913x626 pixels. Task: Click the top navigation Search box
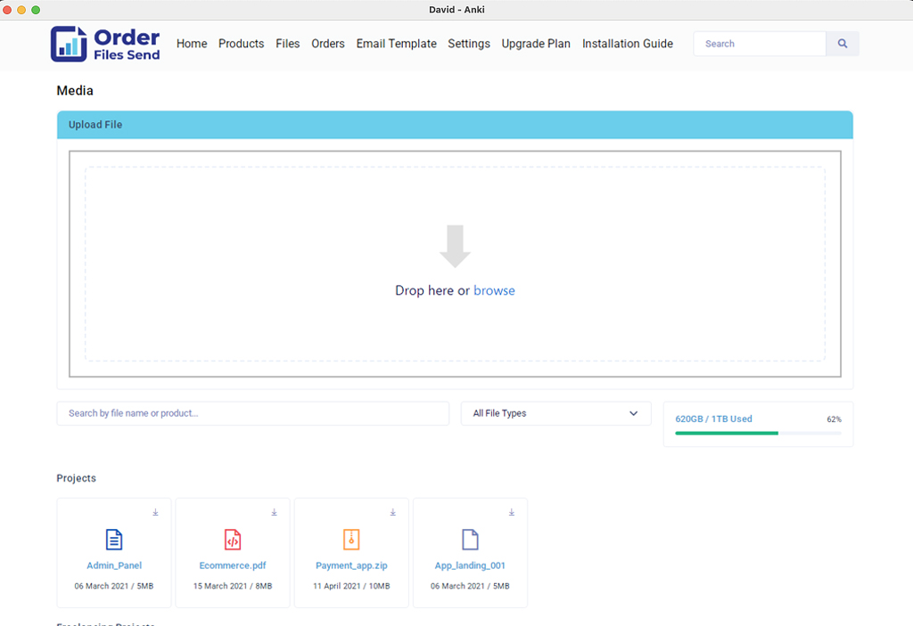click(760, 44)
